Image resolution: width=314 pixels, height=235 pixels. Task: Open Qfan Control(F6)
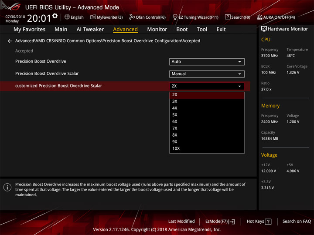[x=147, y=17]
